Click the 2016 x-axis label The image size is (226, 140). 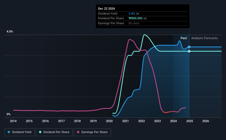45,121
